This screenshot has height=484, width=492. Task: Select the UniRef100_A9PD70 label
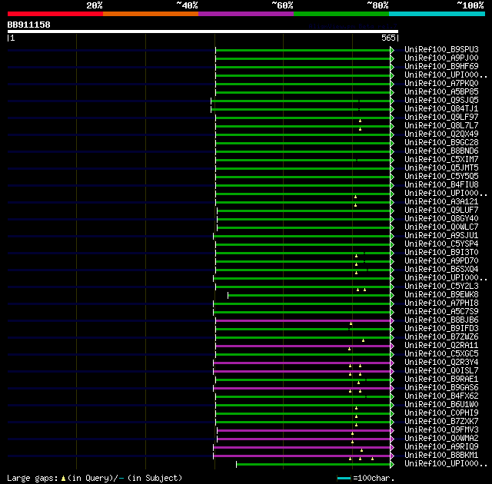pos(441,261)
